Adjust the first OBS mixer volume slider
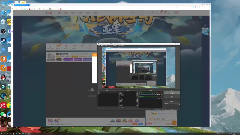The image size is (240, 135). (149, 94)
